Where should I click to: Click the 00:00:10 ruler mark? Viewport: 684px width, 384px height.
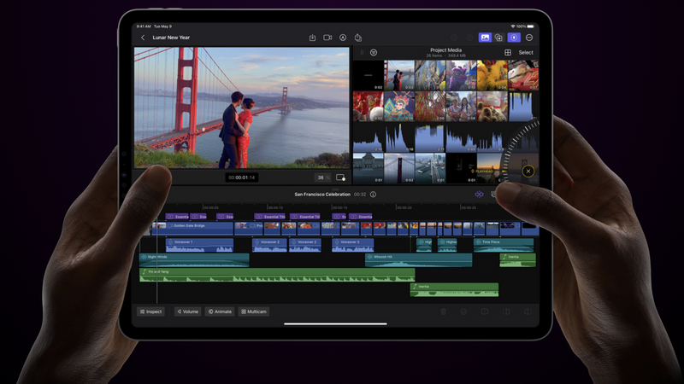point(275,207)
